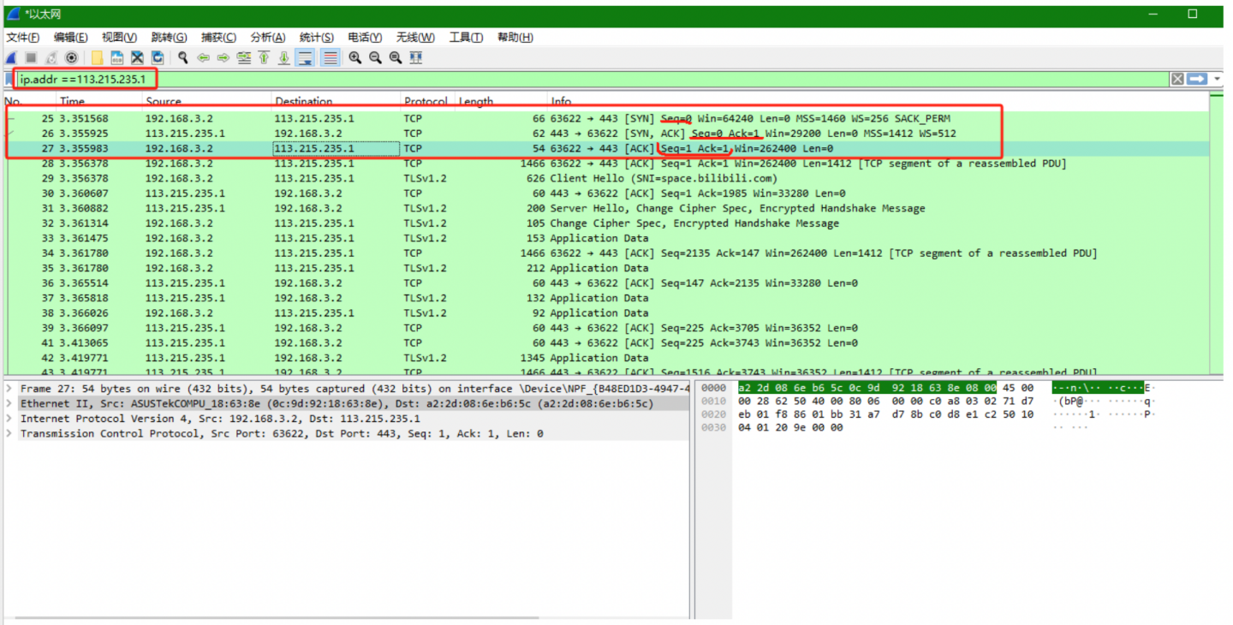Expand Transmission Control Protocol row
Screen dimensions: 1233x625
(x=9, y=433)
